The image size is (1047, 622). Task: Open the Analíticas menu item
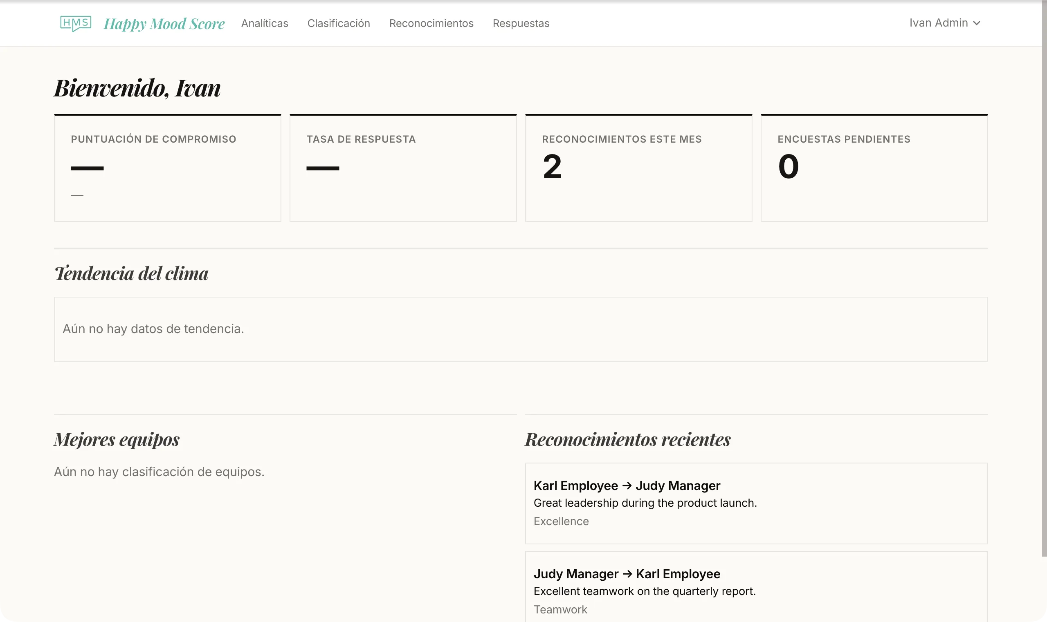[x=264, y=23]
